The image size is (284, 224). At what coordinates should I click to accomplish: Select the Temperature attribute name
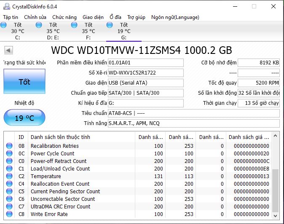point(46,176)
